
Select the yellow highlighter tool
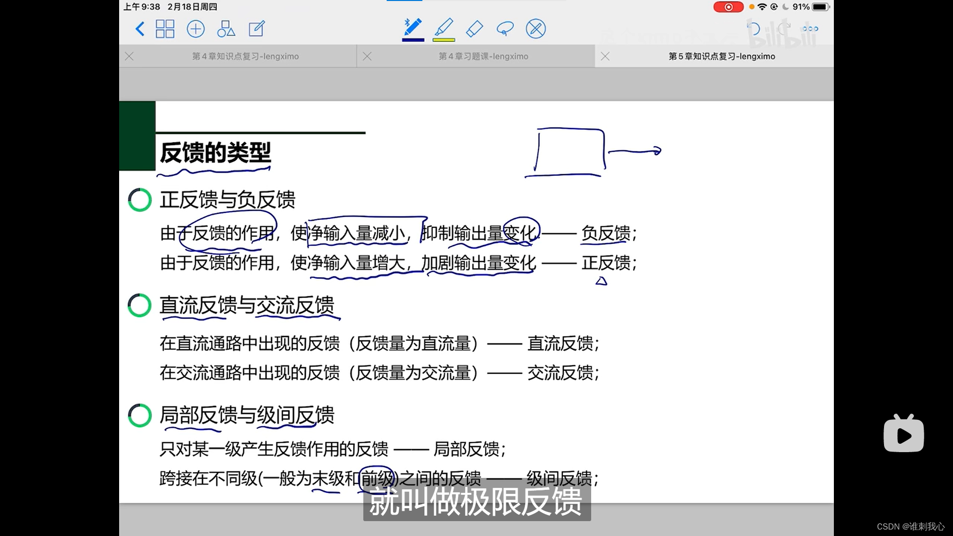pos(444,27)
